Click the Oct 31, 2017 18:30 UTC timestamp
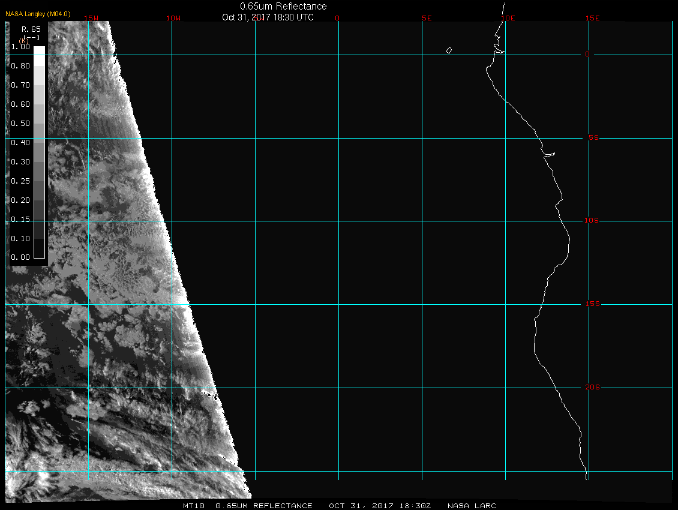 [268, 17]
